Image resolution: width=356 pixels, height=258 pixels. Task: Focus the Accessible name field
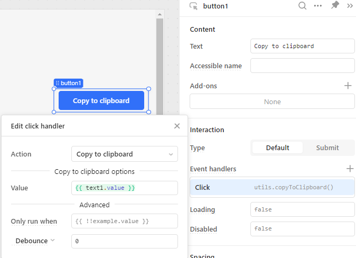[303, 66]
